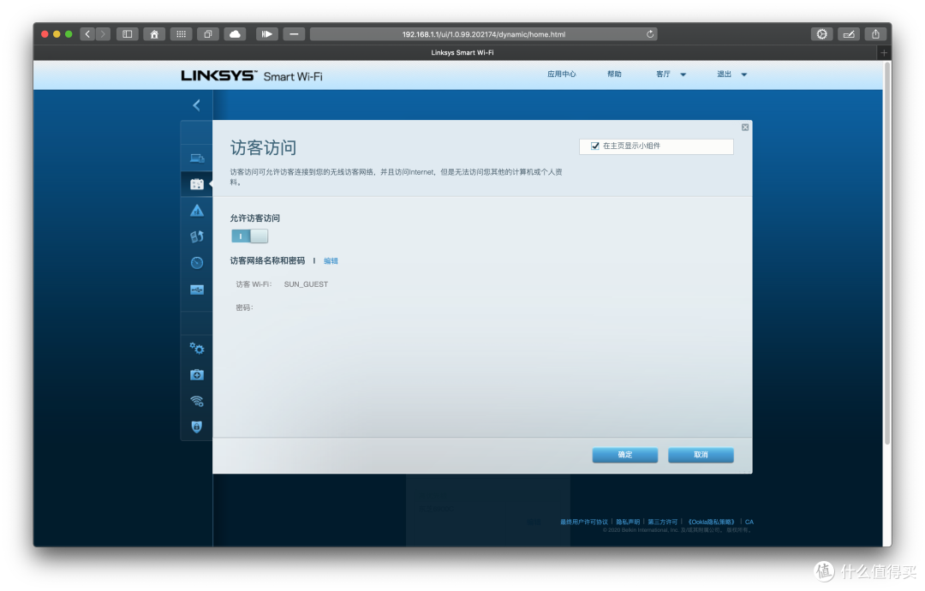Go back in Safari toolbar
The image size is (925, 591).
click(87, 34)
